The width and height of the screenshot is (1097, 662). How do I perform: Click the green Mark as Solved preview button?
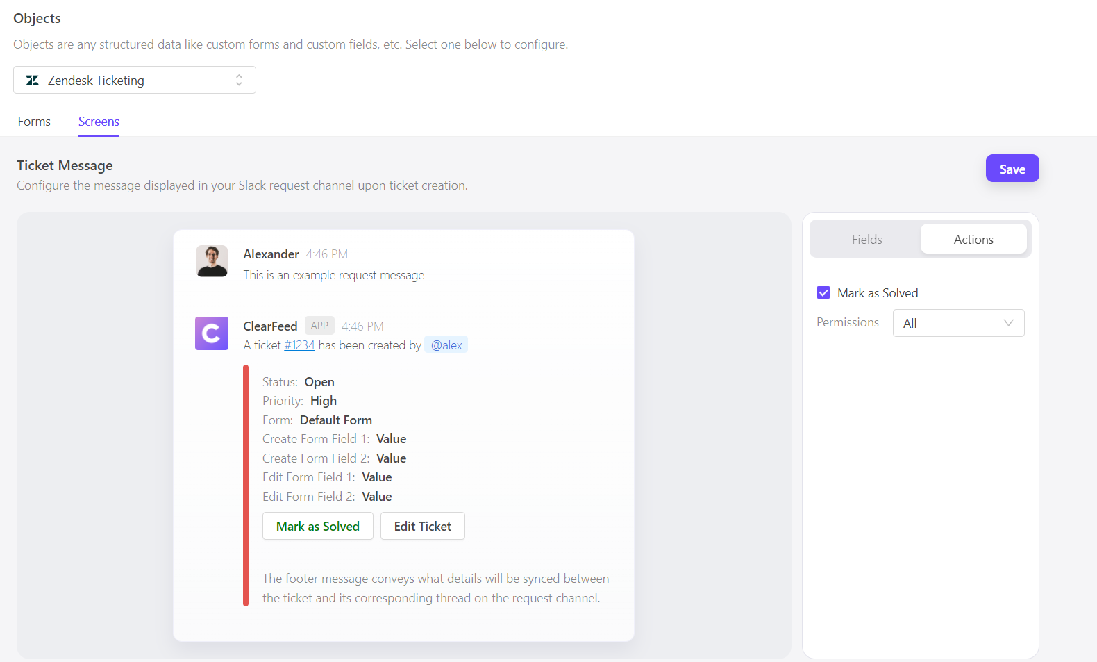(x=318, y=527)
